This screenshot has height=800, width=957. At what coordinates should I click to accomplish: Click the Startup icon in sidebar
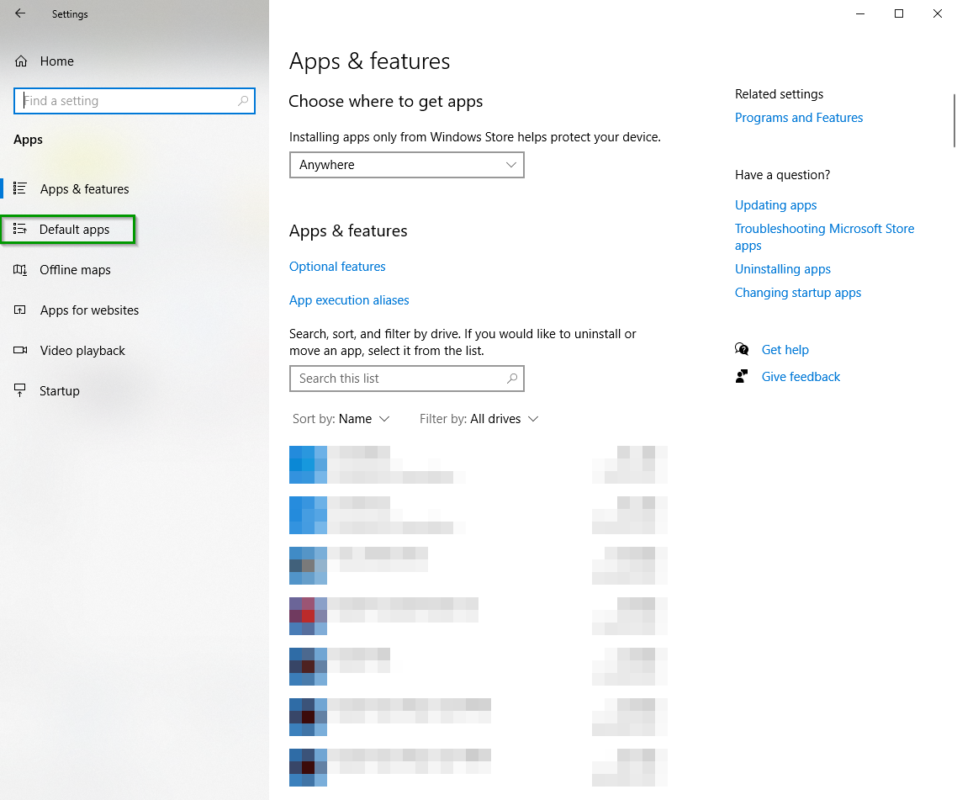tap(21, 391)
